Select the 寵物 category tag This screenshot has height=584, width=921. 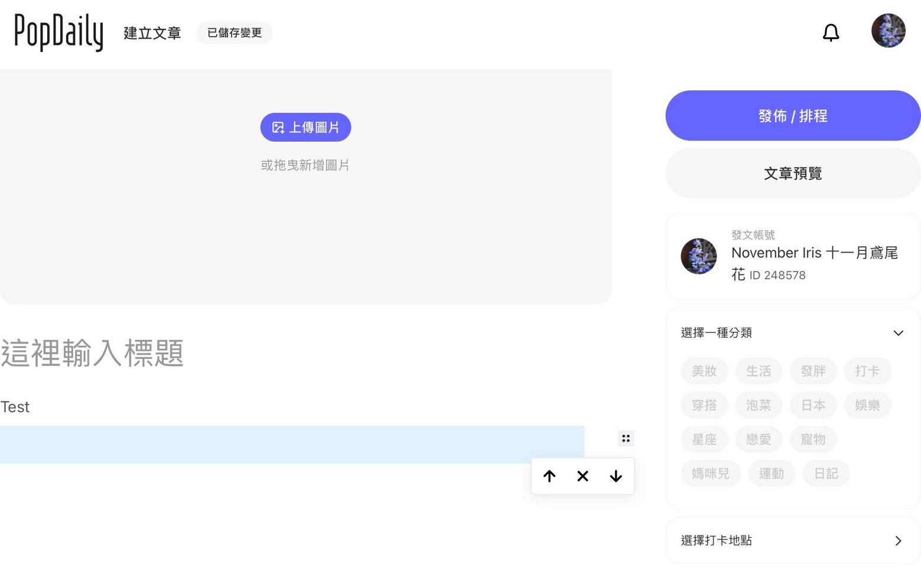(x=813, y=439)
